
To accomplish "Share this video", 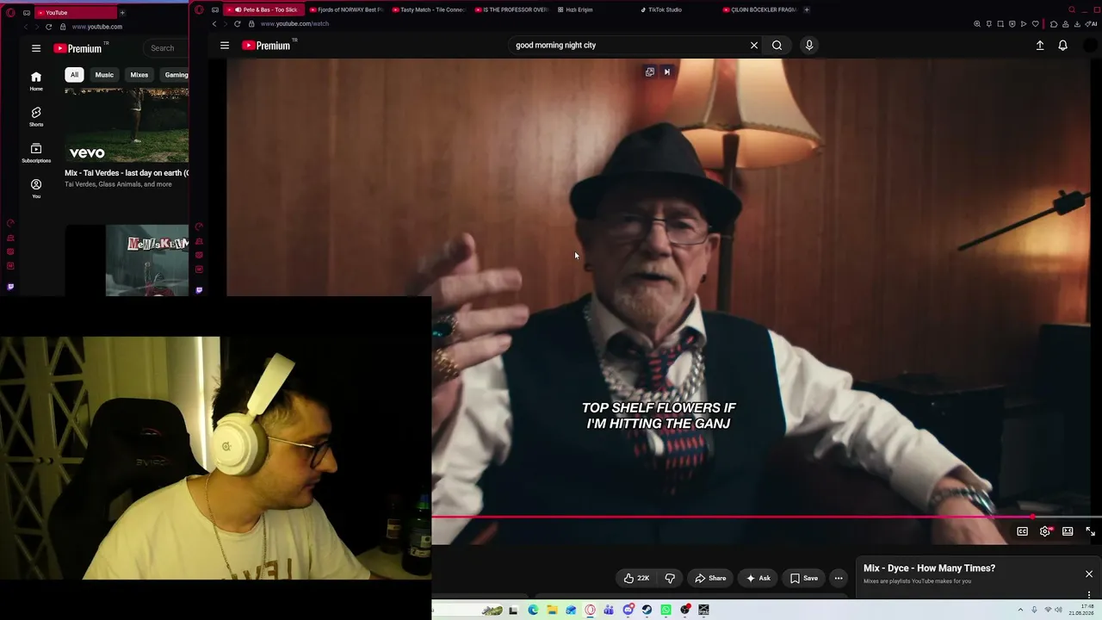I will tap(710, 578).
